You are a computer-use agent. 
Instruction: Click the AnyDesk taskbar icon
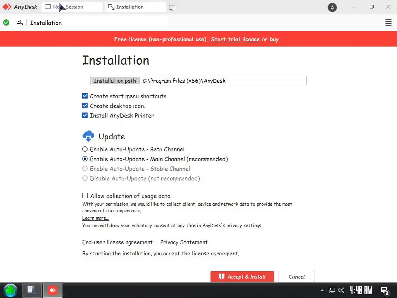pyautogui.click(x=53, y=290)
